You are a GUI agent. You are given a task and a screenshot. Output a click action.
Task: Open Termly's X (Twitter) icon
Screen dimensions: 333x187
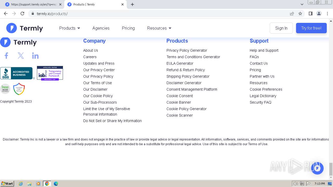tap(21, 56)
